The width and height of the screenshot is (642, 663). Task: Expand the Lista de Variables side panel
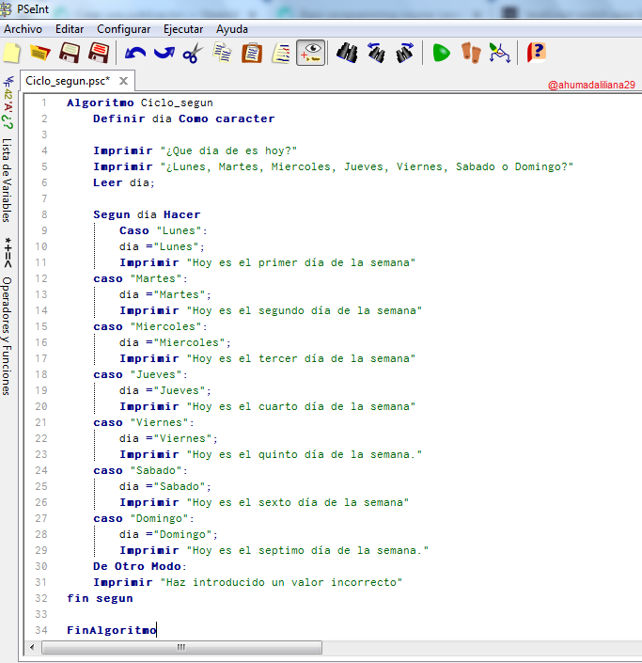click(8, 181)
